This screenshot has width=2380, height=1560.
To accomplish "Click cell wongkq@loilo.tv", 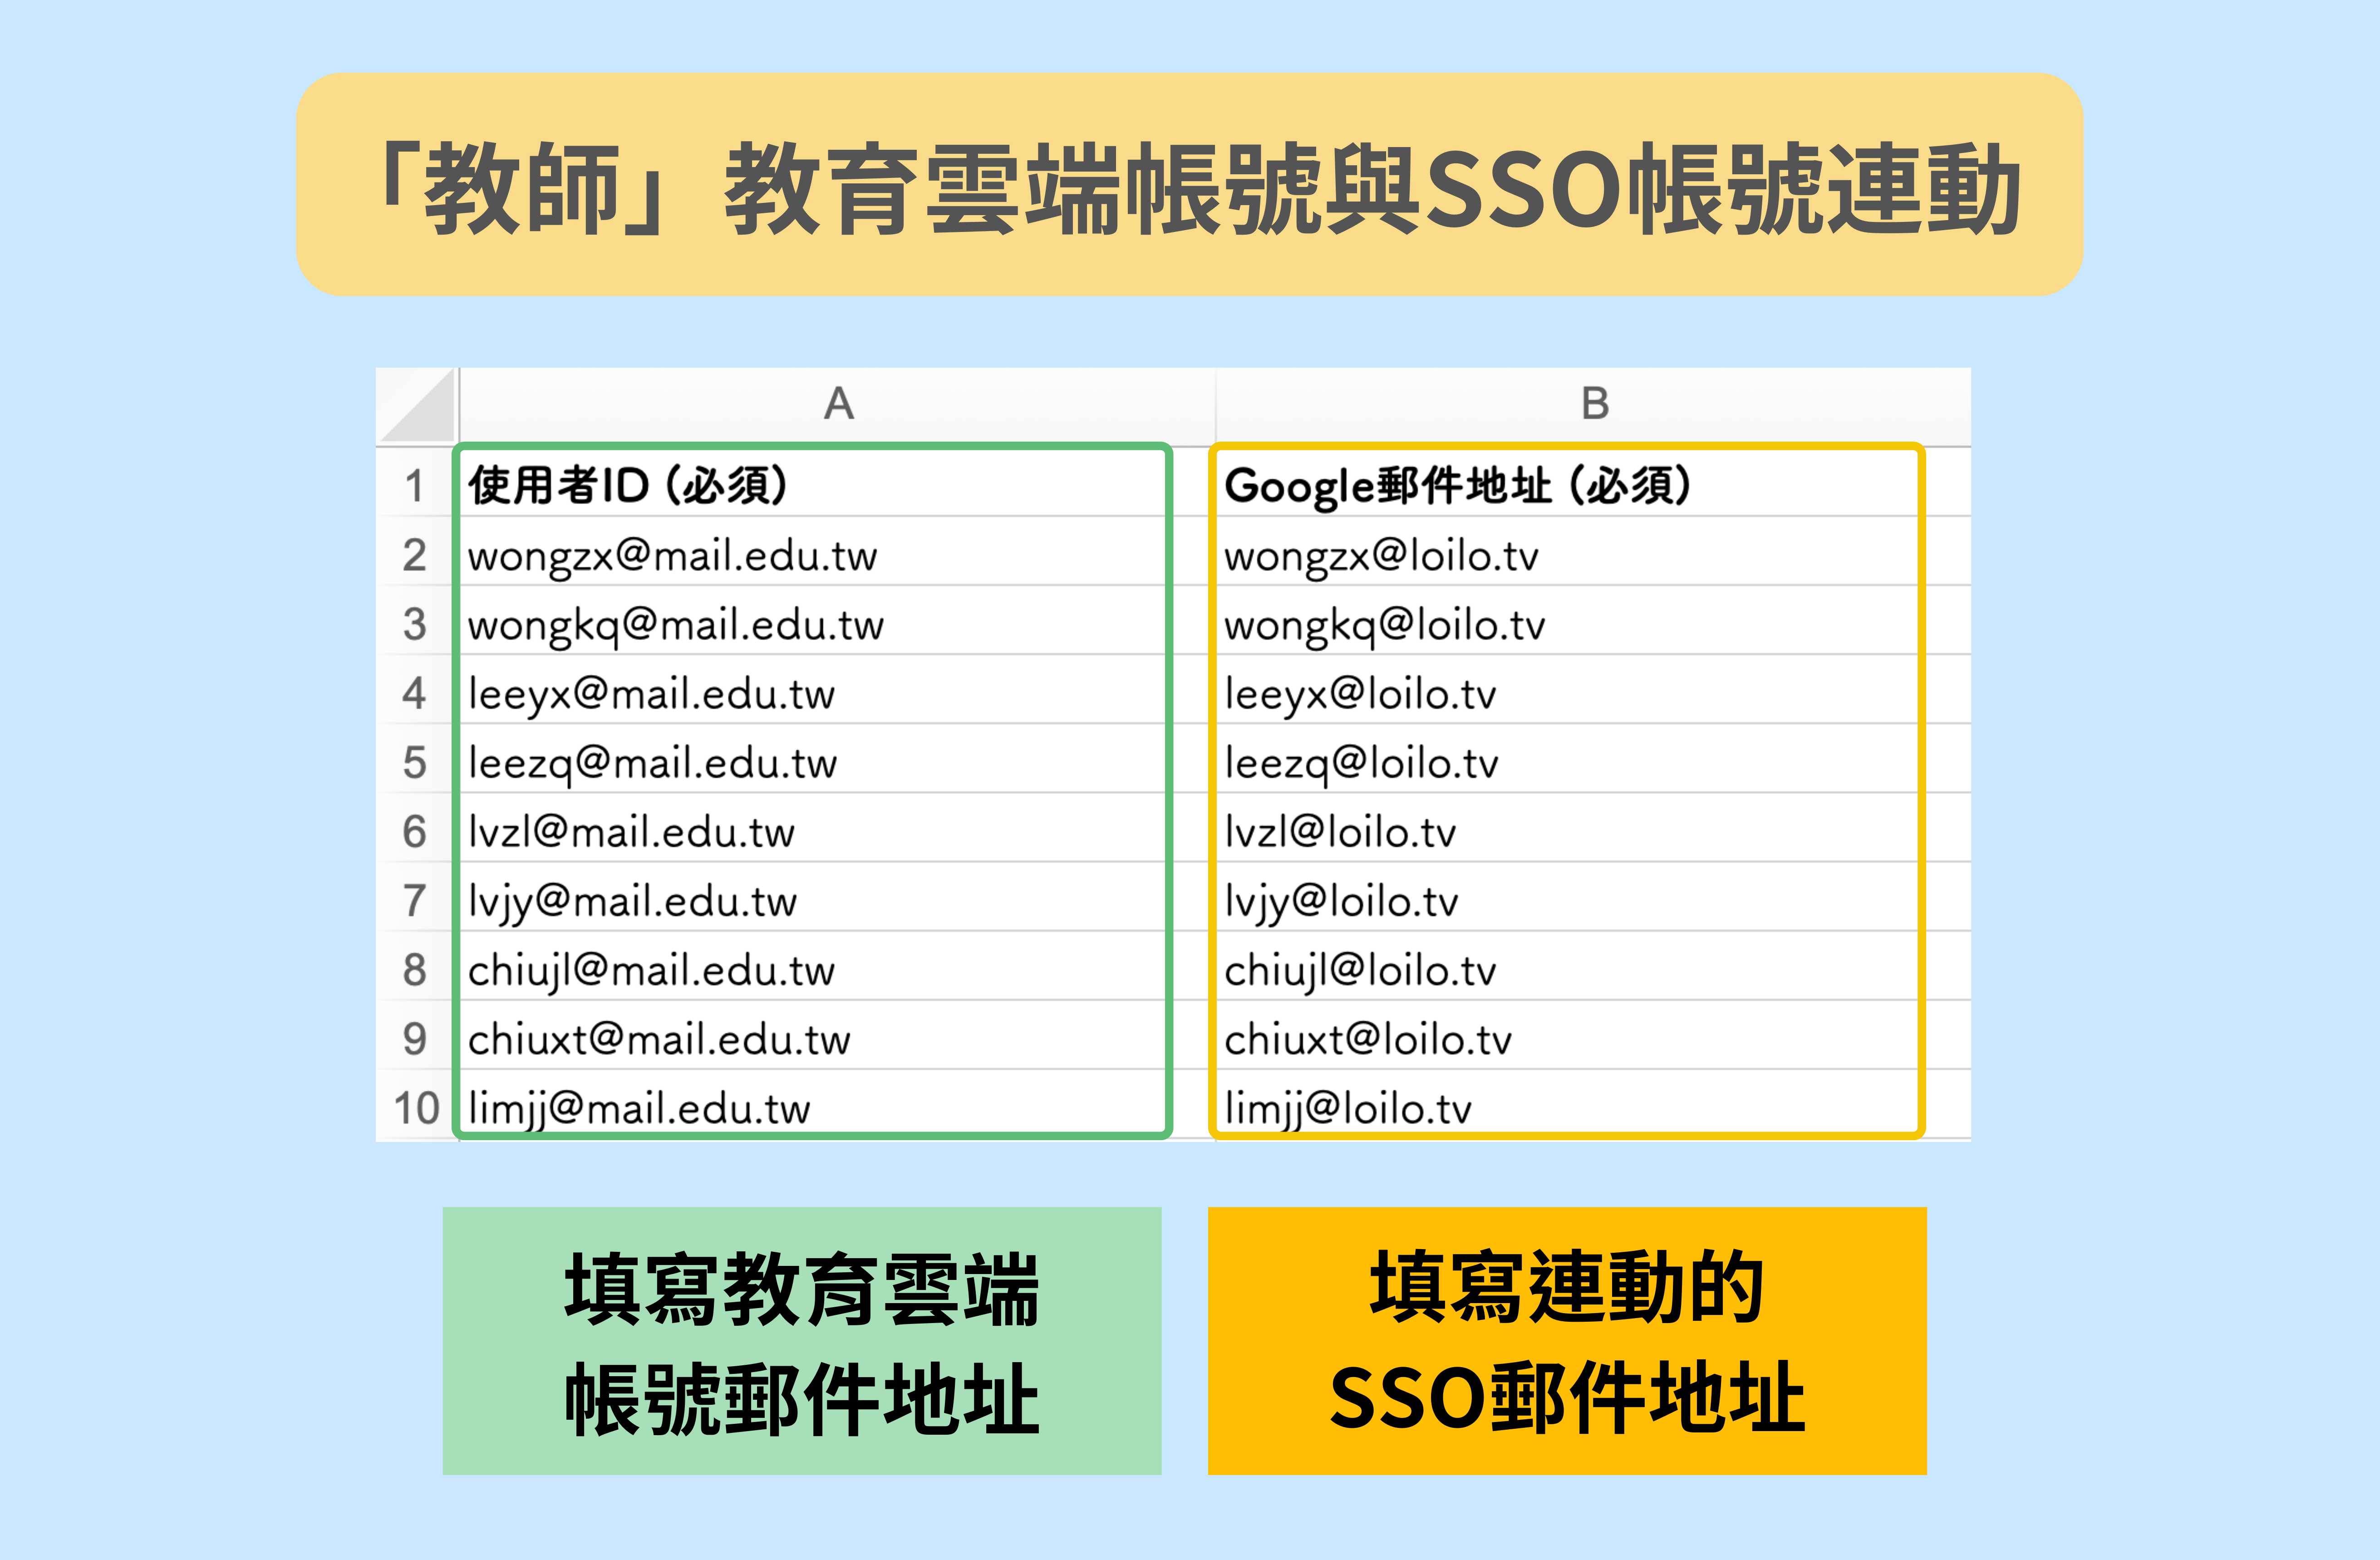I will coord(1384,625).
